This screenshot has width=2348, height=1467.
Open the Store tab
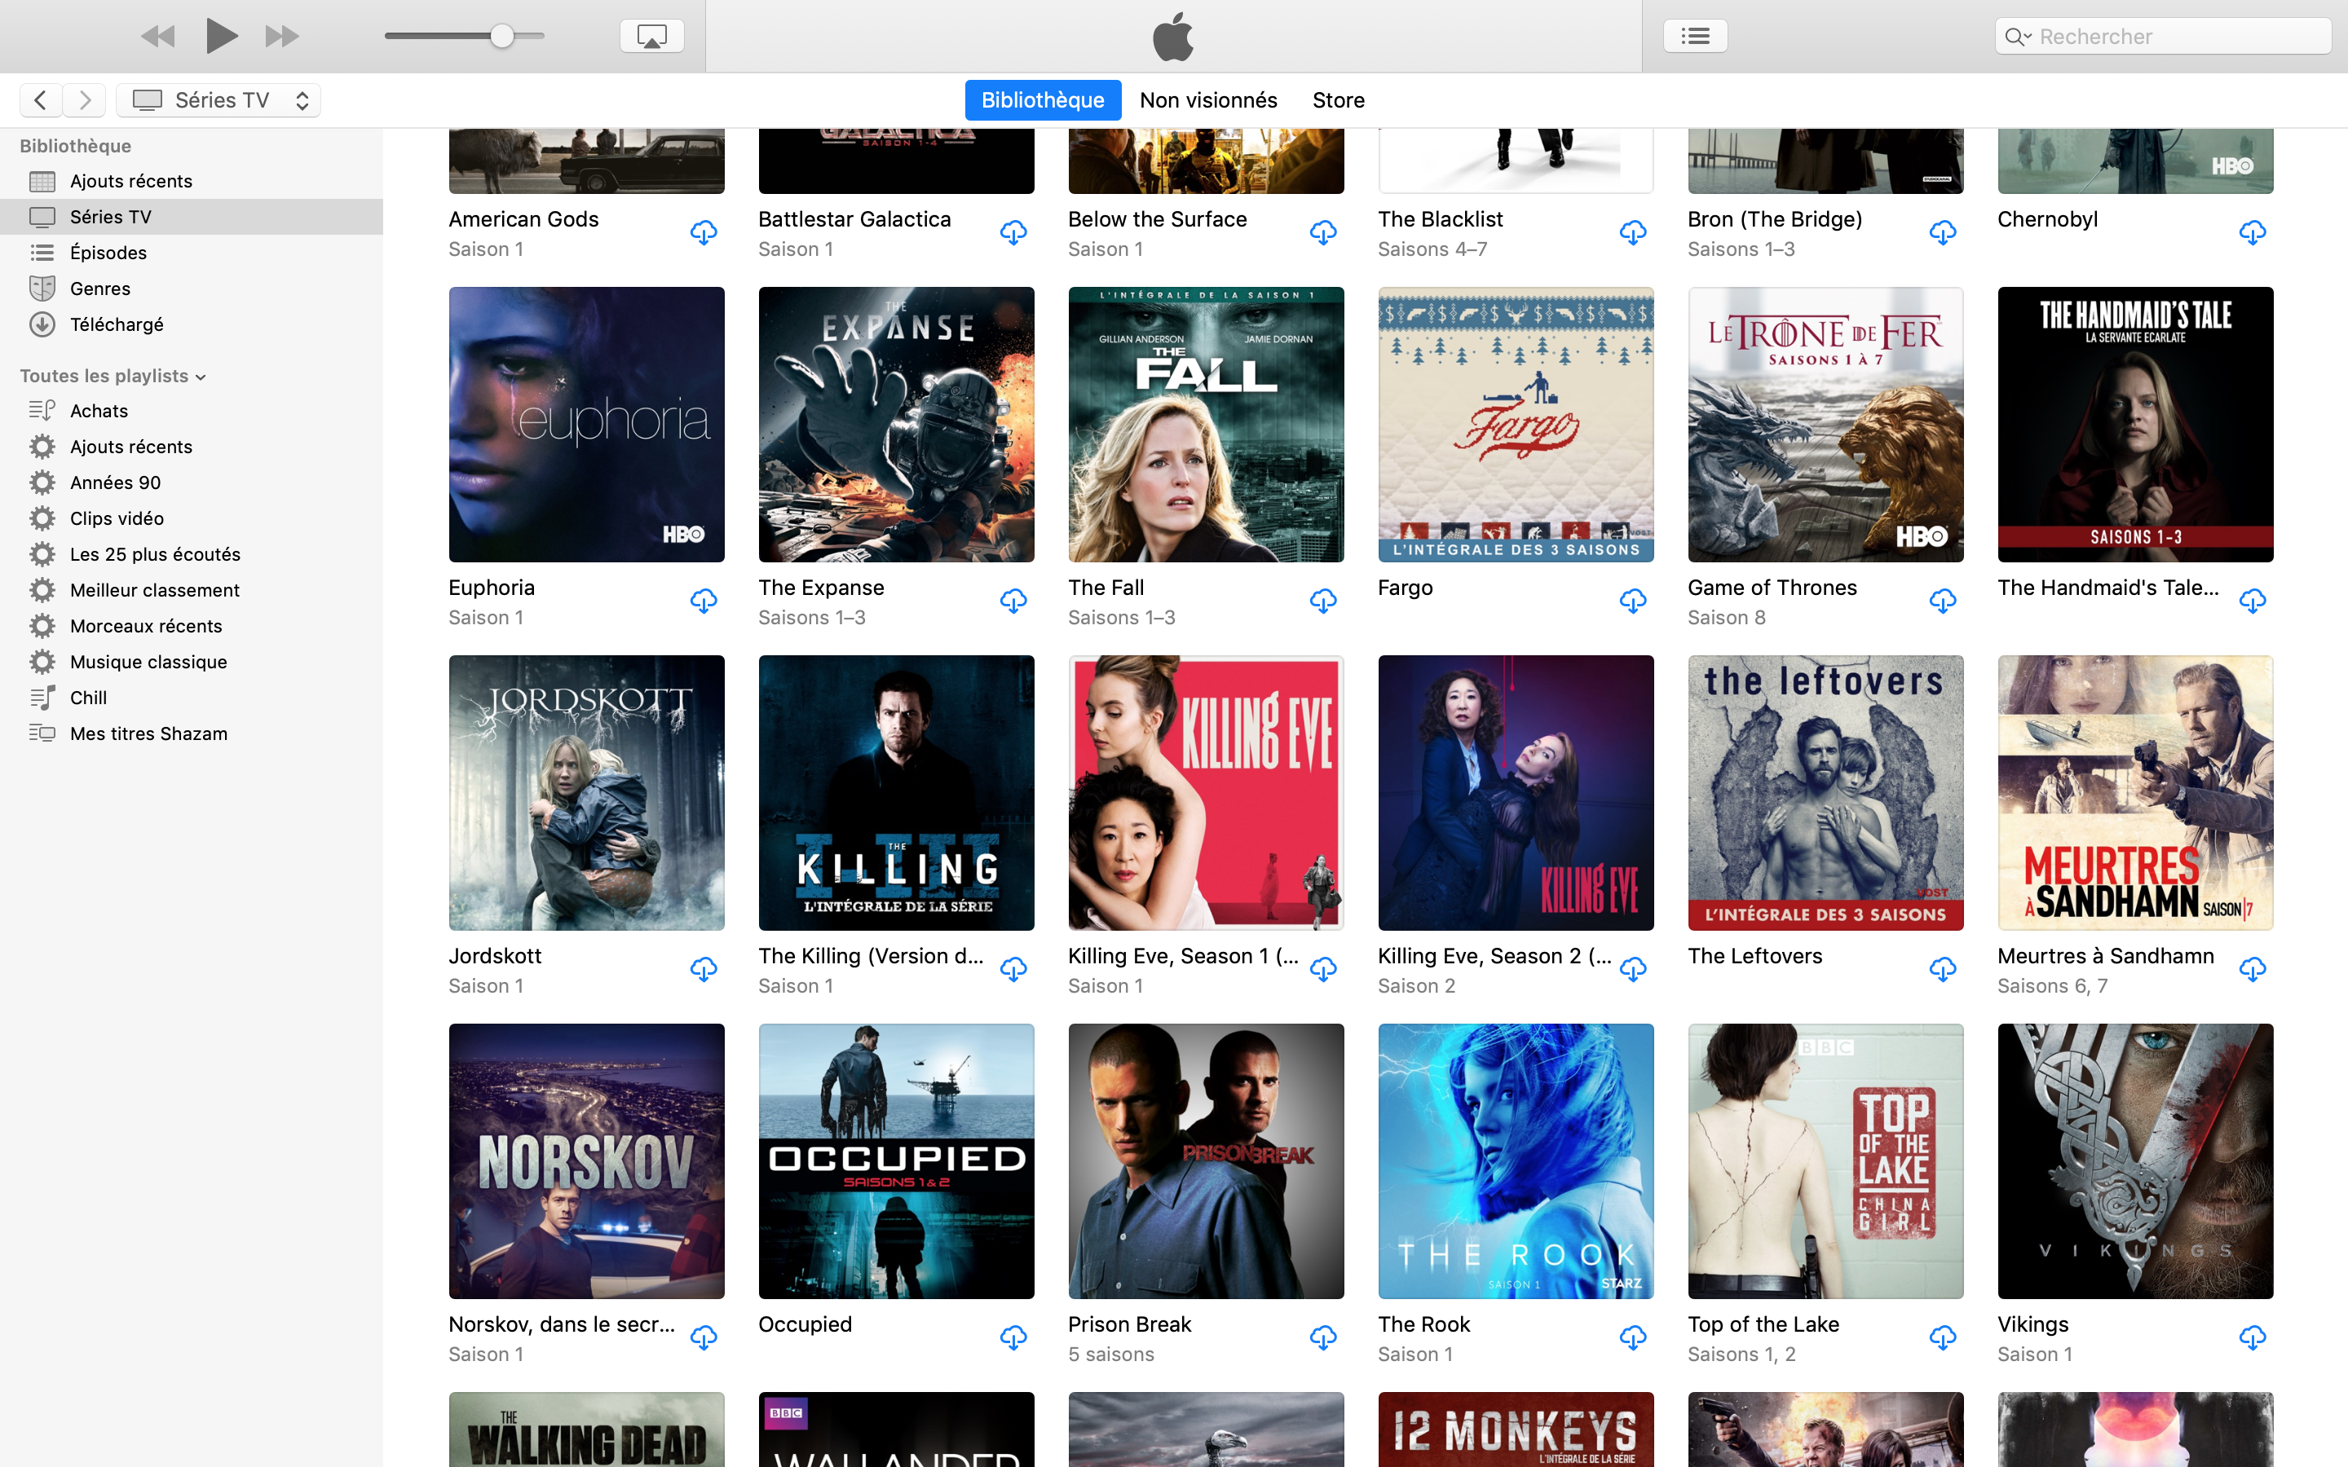coord(1338,100)
